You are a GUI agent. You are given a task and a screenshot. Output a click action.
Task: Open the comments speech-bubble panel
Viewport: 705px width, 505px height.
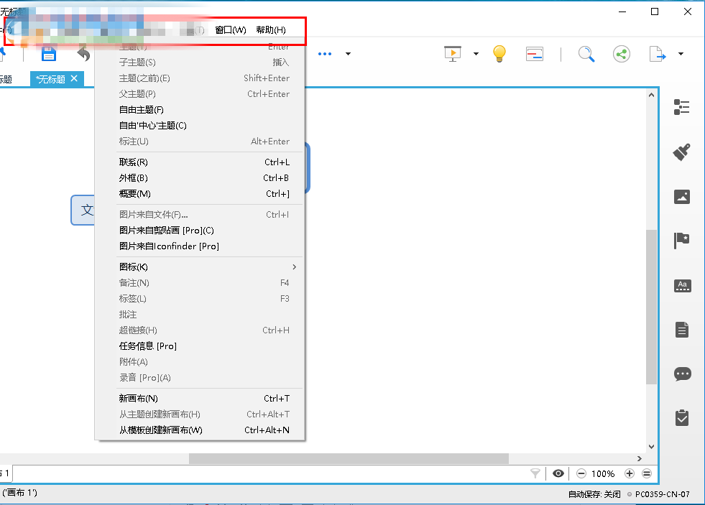tap(681, 374)
